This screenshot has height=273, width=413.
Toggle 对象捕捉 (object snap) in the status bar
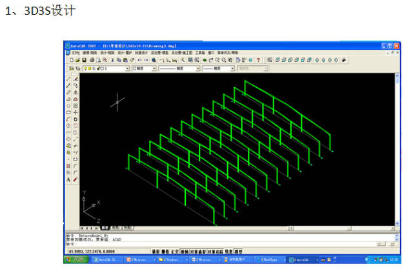click(x=198, y=252)
